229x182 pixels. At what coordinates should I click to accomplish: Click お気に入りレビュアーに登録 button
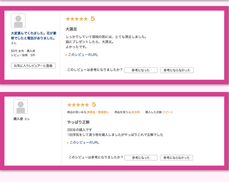33,66
